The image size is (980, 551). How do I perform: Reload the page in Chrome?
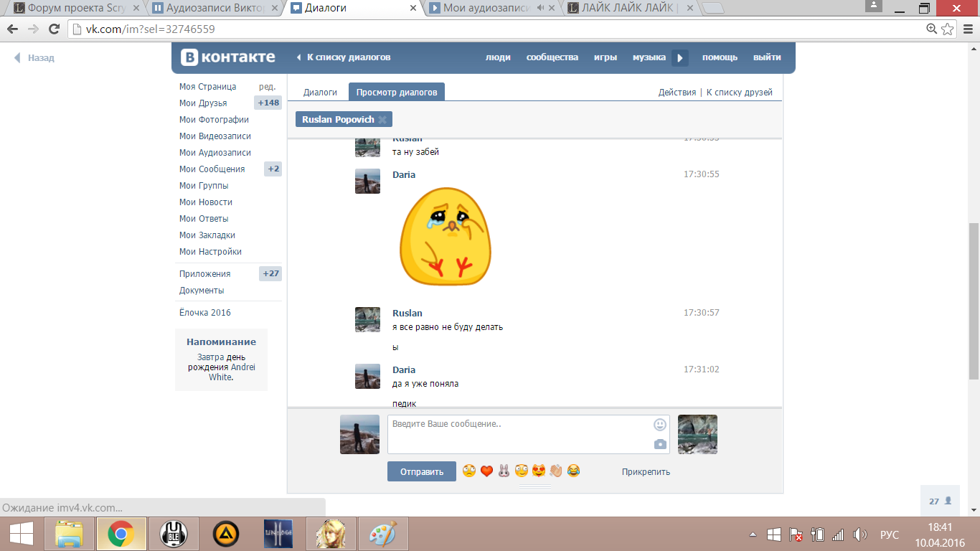click(x=54, y=29)
